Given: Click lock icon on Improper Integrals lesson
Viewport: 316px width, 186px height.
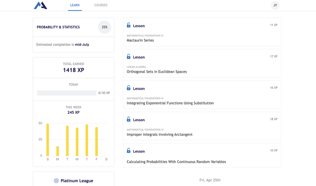Looking at the screenshot, I should point(129,119).
